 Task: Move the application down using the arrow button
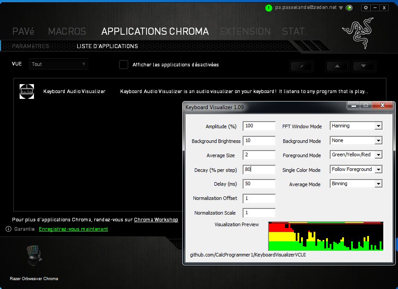click(364, 66)
